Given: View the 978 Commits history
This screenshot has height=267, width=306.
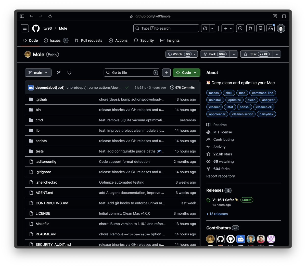Looking at the screenshot, I should tap(182, 87).
